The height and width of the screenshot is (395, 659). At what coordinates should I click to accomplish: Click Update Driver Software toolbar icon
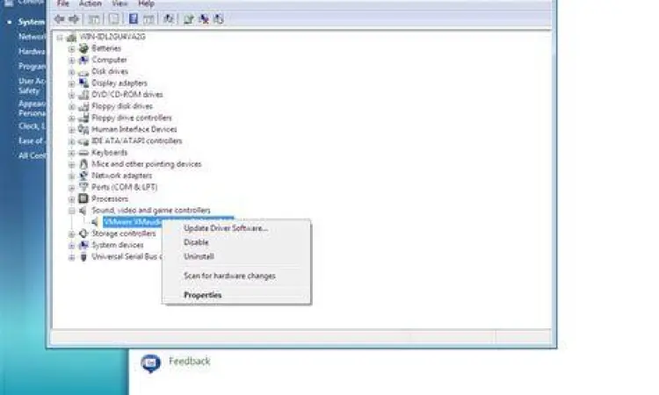tap(188, 19)
